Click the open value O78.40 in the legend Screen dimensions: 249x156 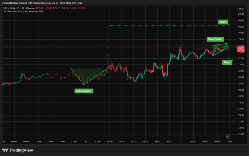40,8
